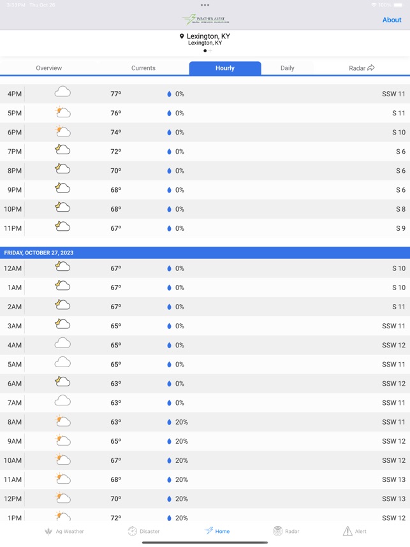Screen dimensions: 410x547
Task: Tap the partly sunny icon for 8AM
Action: (x=63, y=421)
